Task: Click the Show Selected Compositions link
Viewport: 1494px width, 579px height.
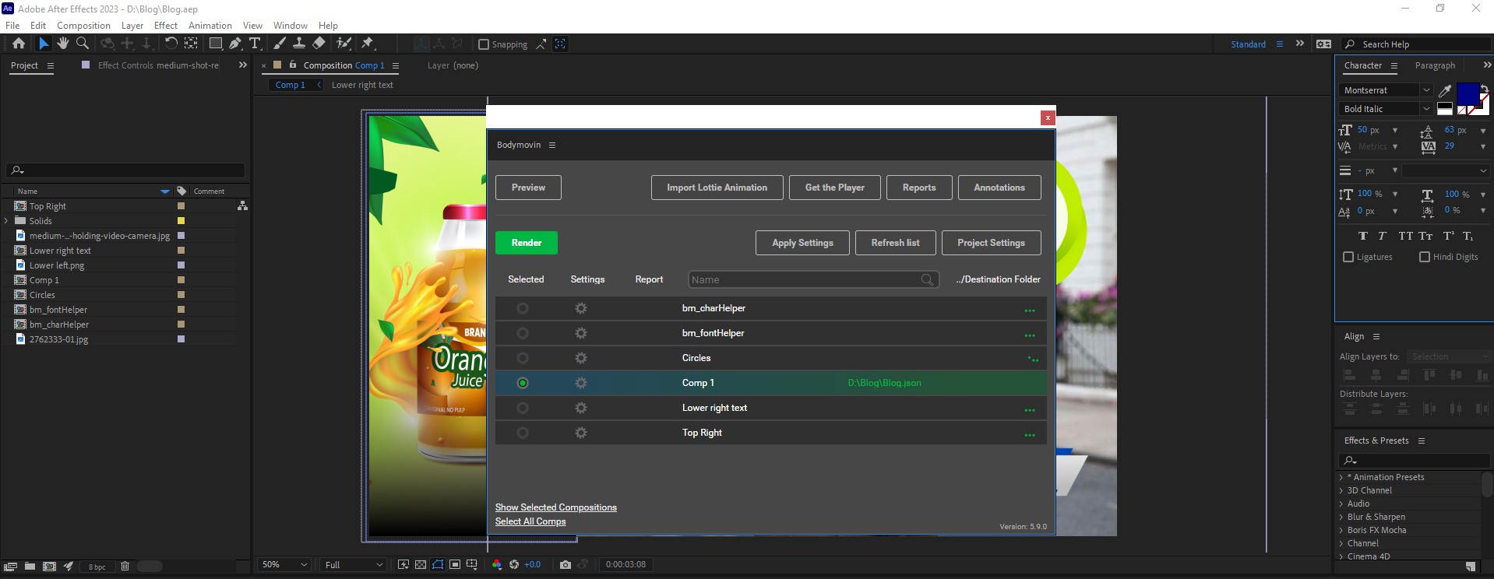Action: tap(556, 507)
